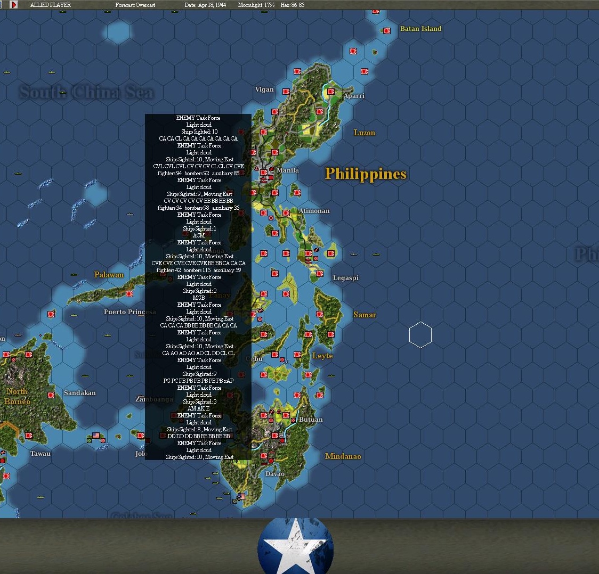599x574 pixels.
Task: Click the Japanese flag base above Davao
Action: coord(264,456)
